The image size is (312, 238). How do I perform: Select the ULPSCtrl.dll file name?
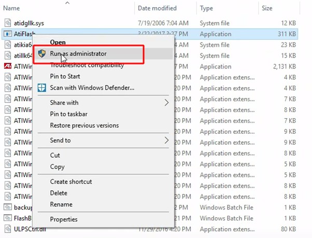tap(30, 229)
